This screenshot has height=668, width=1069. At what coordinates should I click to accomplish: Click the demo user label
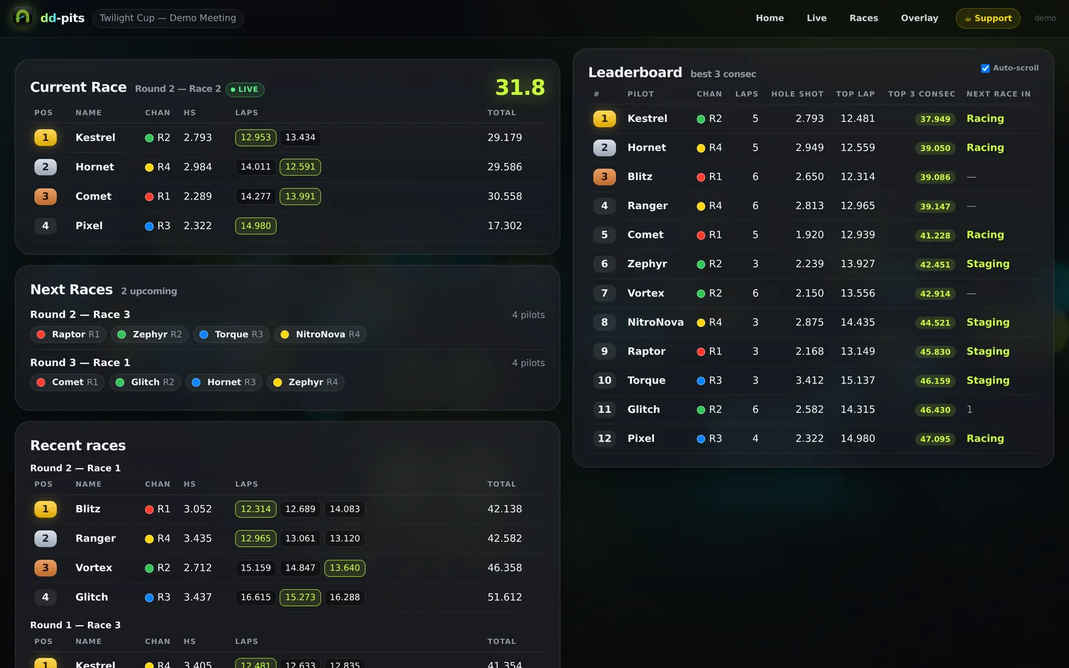pos(1045,18)
